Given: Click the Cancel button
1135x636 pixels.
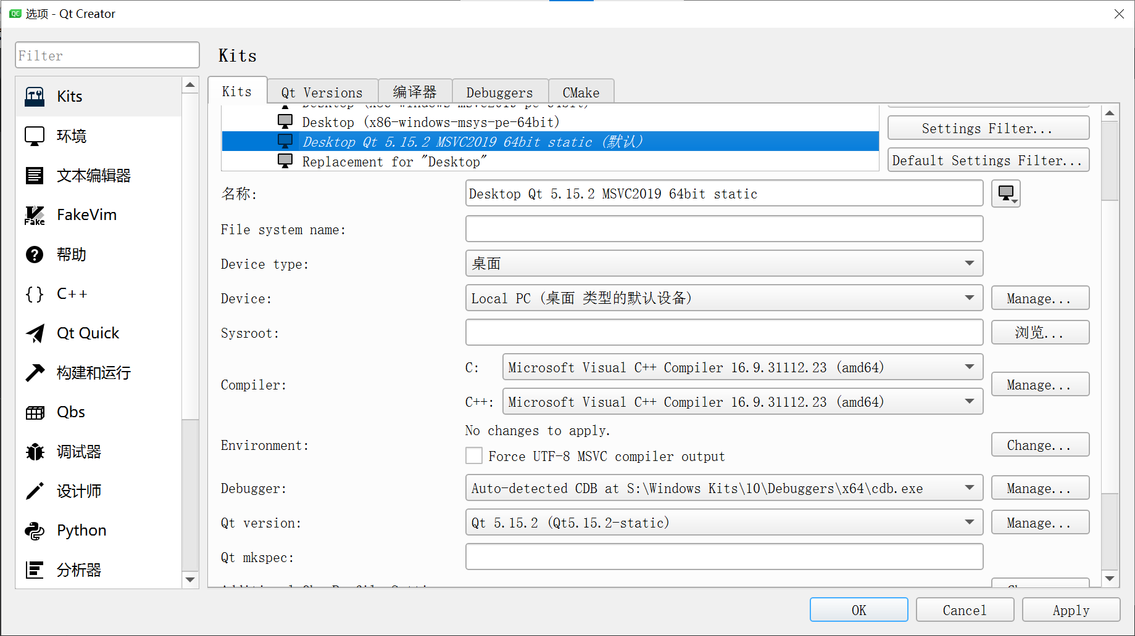Looking at the screenshot, I should click(x=965, y=610).
